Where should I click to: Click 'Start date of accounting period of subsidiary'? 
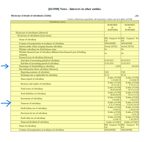40,60
